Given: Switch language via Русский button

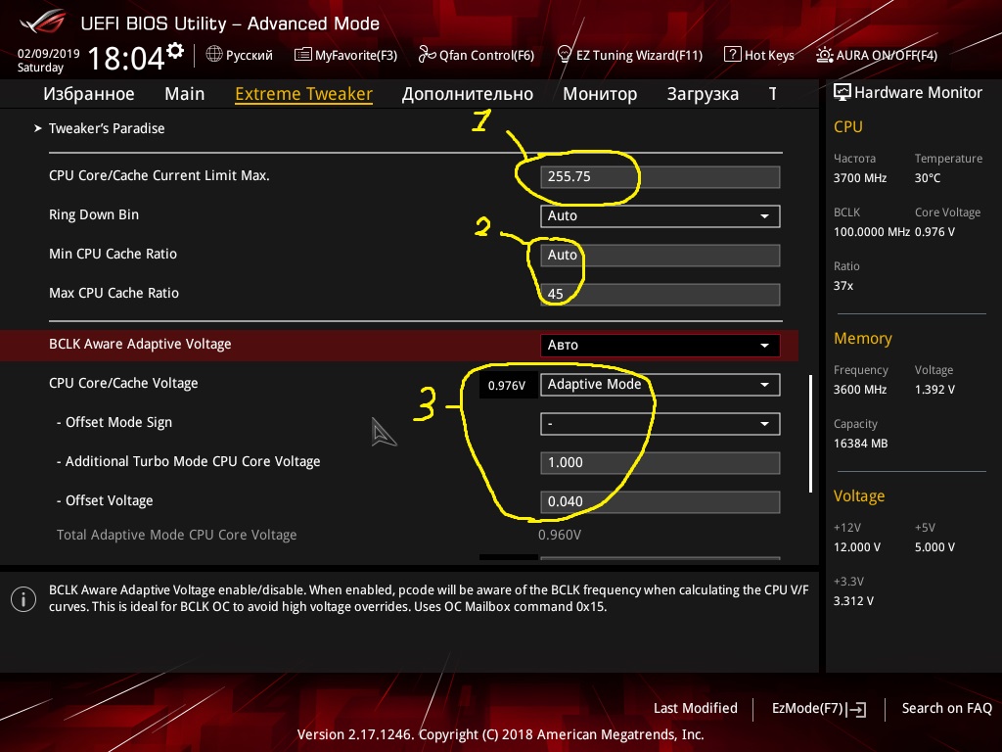Looking at the screenshot, I should point(240,55).
